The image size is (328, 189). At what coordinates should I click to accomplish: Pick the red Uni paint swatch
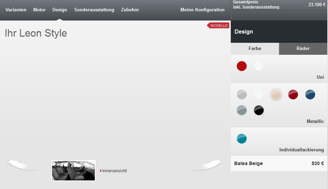point(242,66)
